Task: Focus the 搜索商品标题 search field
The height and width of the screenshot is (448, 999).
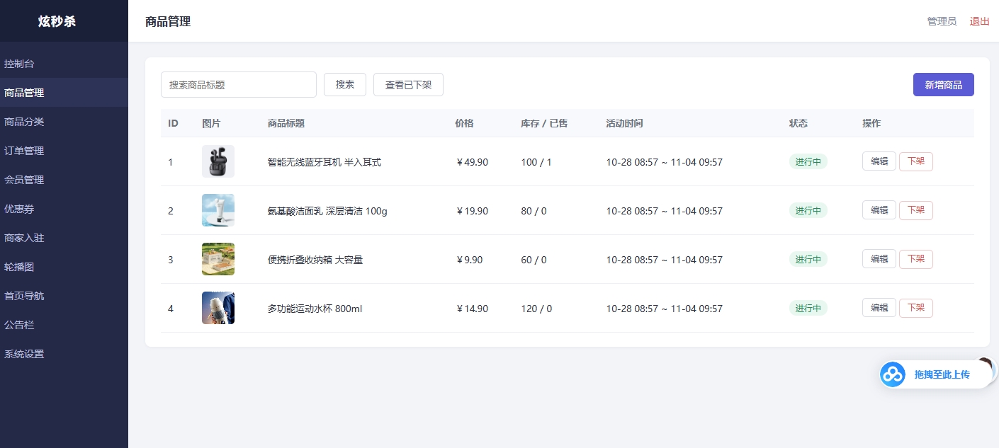Action: [x=239, y=84]
